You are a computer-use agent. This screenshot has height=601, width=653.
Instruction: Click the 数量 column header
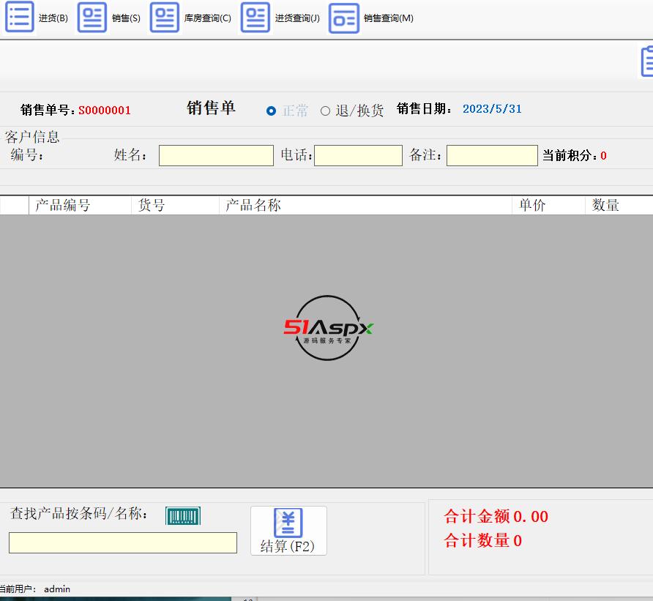(x=619, y=205)
